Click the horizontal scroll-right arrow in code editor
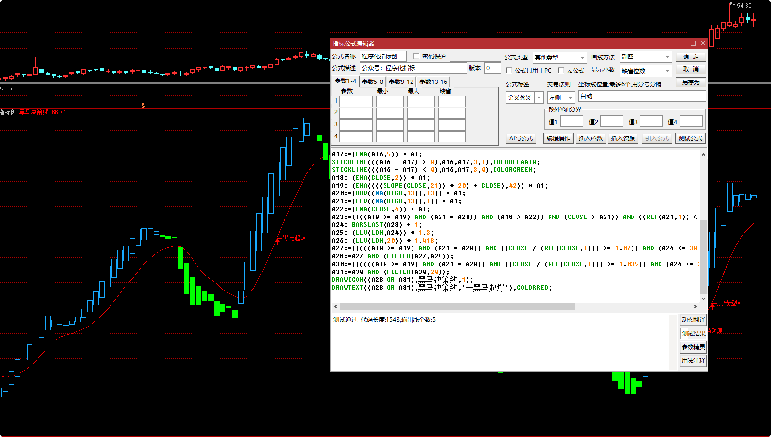The width and height of the screenshot is (771, 437). pos(695,306)
